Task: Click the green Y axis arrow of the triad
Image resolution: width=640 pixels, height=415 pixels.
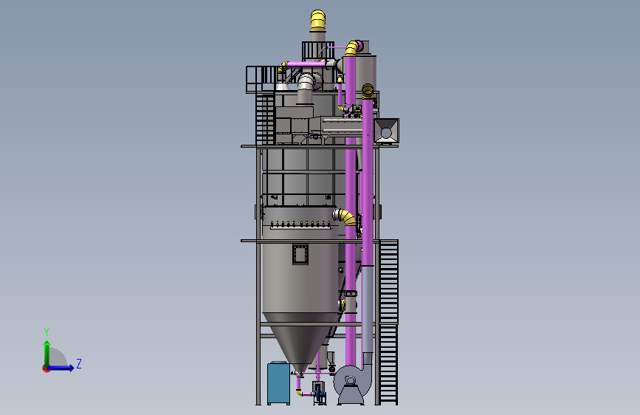Action: (47, 354)
